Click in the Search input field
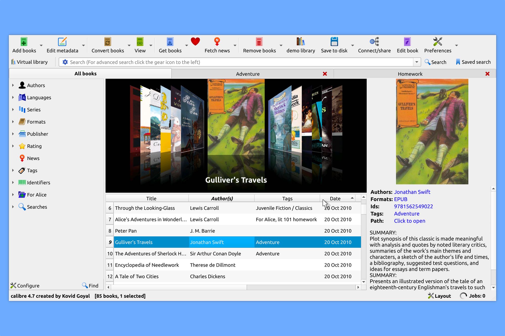 click(x=241, y=62)
